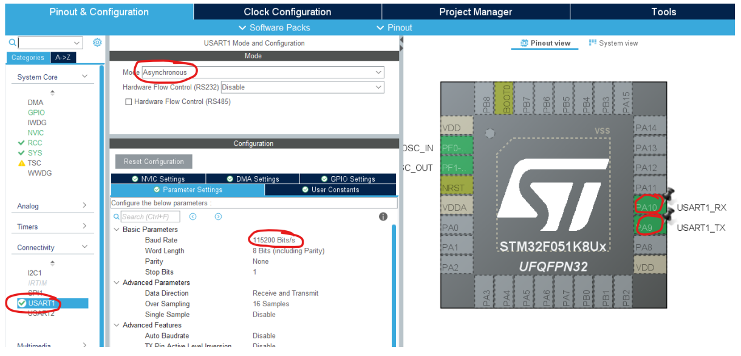Switch to A->Z listing tab
The image size is (741, 356).
pyautogui.click(x=63, y=58)
